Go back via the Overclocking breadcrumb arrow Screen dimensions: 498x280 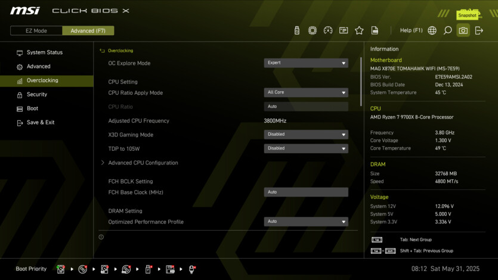[x=102, y=51]
